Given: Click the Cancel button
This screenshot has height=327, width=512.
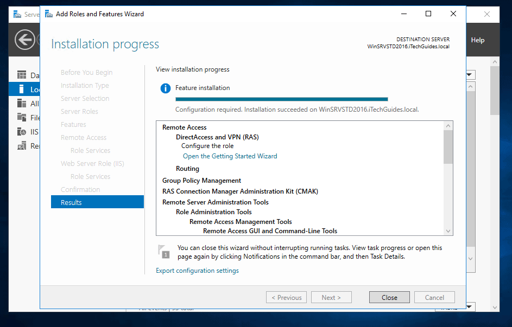Looking at the screenshot, I should pyautogui.click(x=434, y=297).
